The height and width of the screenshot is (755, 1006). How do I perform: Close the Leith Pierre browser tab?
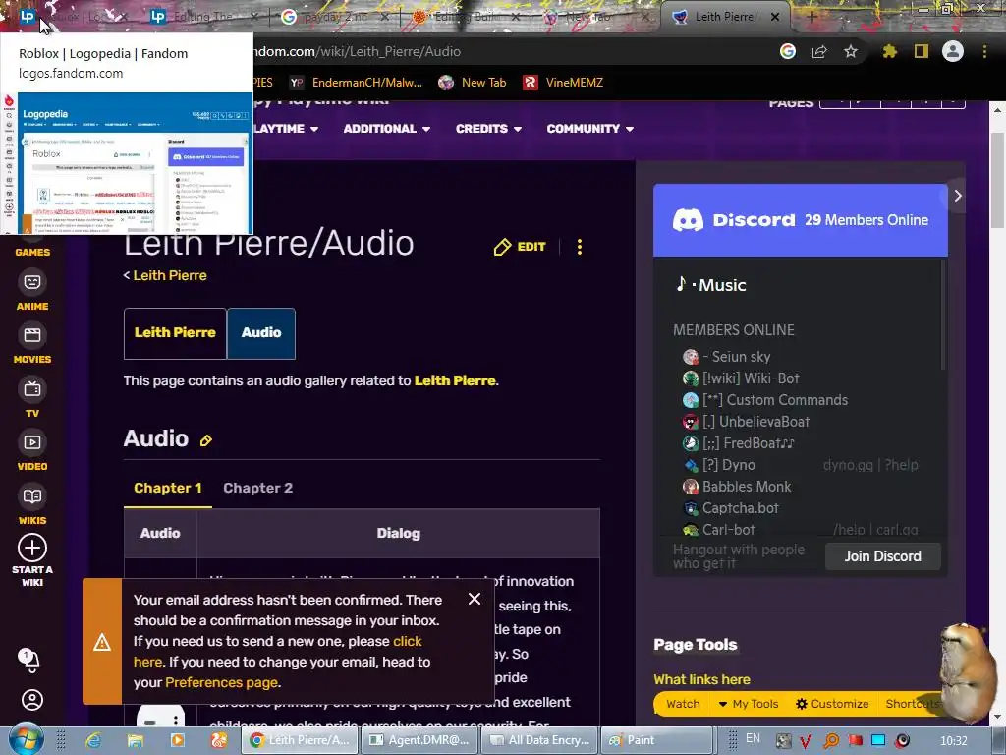coord(775,17)
